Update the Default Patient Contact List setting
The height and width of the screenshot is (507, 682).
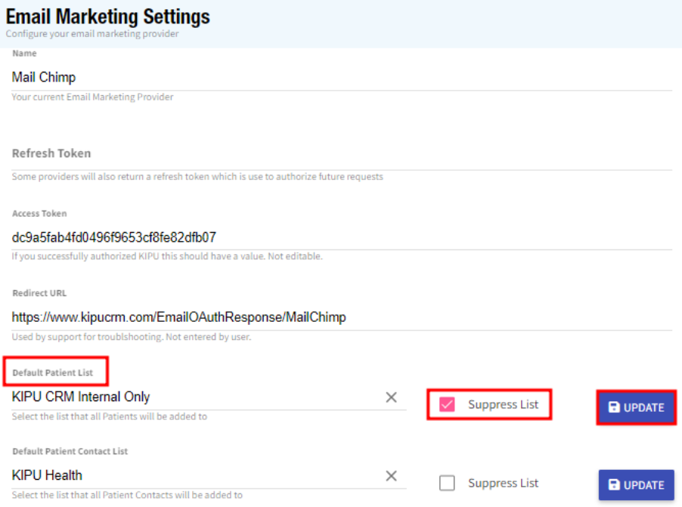(x=636, y=485)
